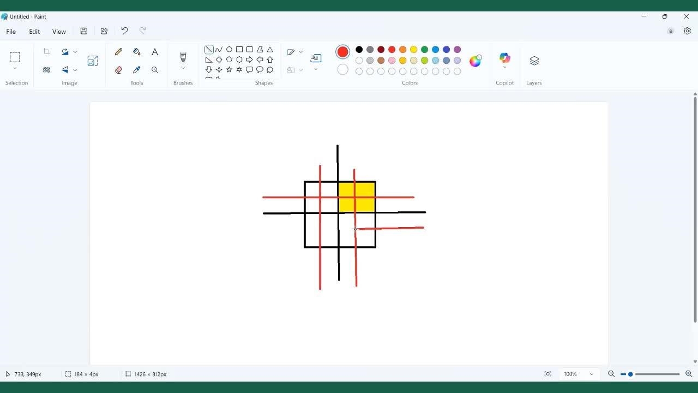The height and width of the screenshot is (393, 698).
Task: Select the Magnifier tool
Action: tap(155, 70)
